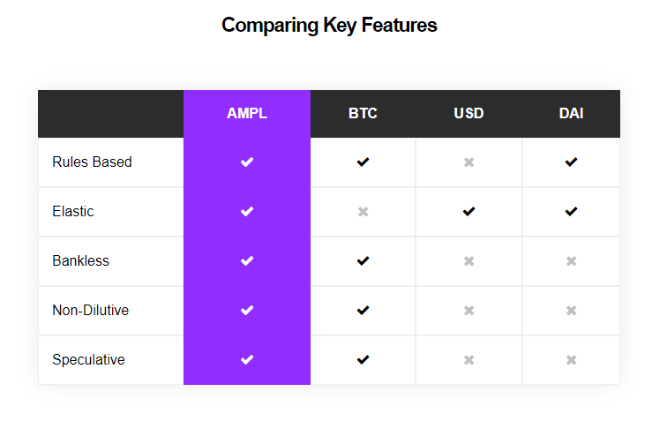The width and height of the screenshot is (667, 429).
Task: Click the Rules Based row label
Action: click(92, 162)
